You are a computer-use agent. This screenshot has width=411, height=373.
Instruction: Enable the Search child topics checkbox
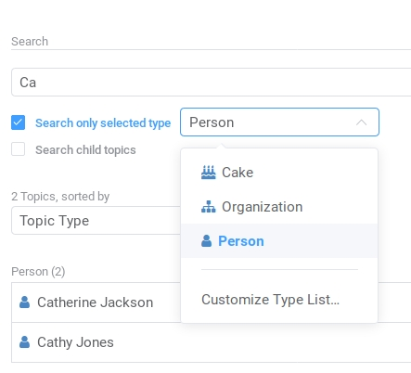pos(18,149)
